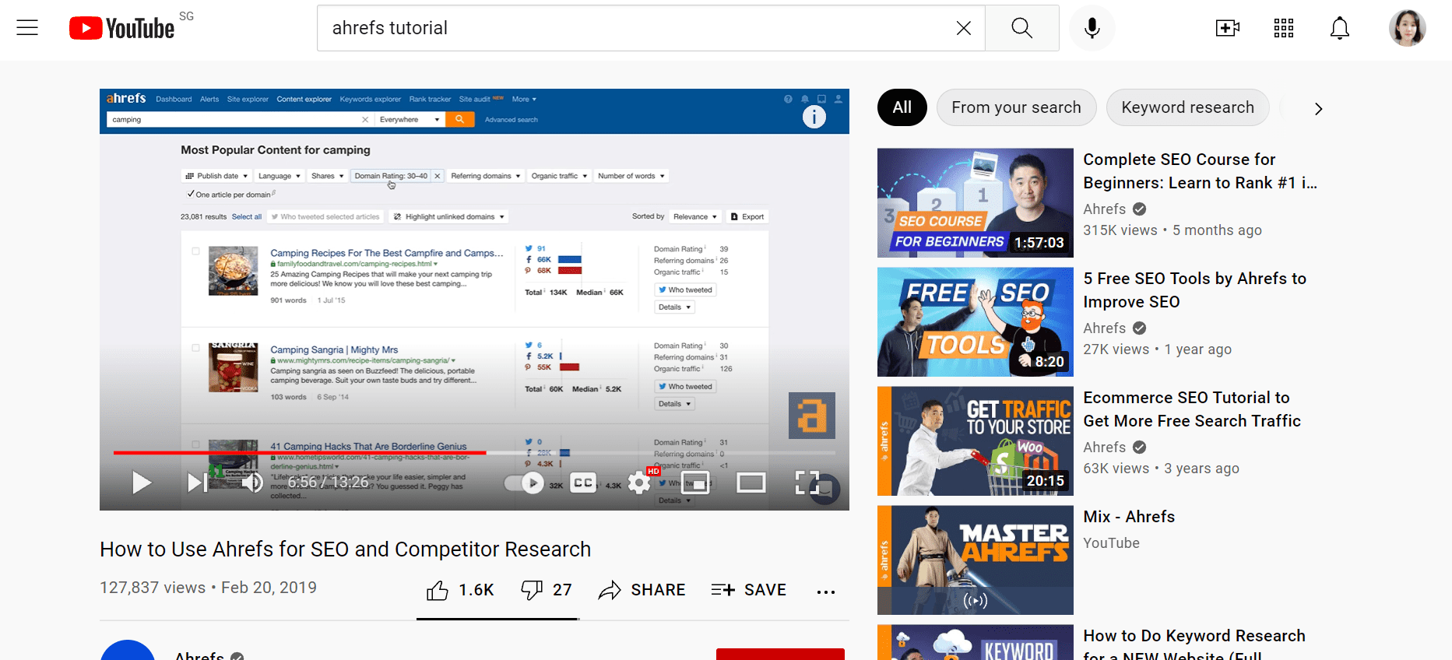The height and width of the screenshot is (660, 1452).
Task: Open 5 Free SEO Tools by Ahrefs title
Action: click(x=1194, y=290)
